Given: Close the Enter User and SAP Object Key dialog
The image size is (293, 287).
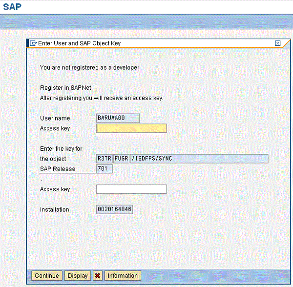Looking at the screenshot, I should 277,43.
